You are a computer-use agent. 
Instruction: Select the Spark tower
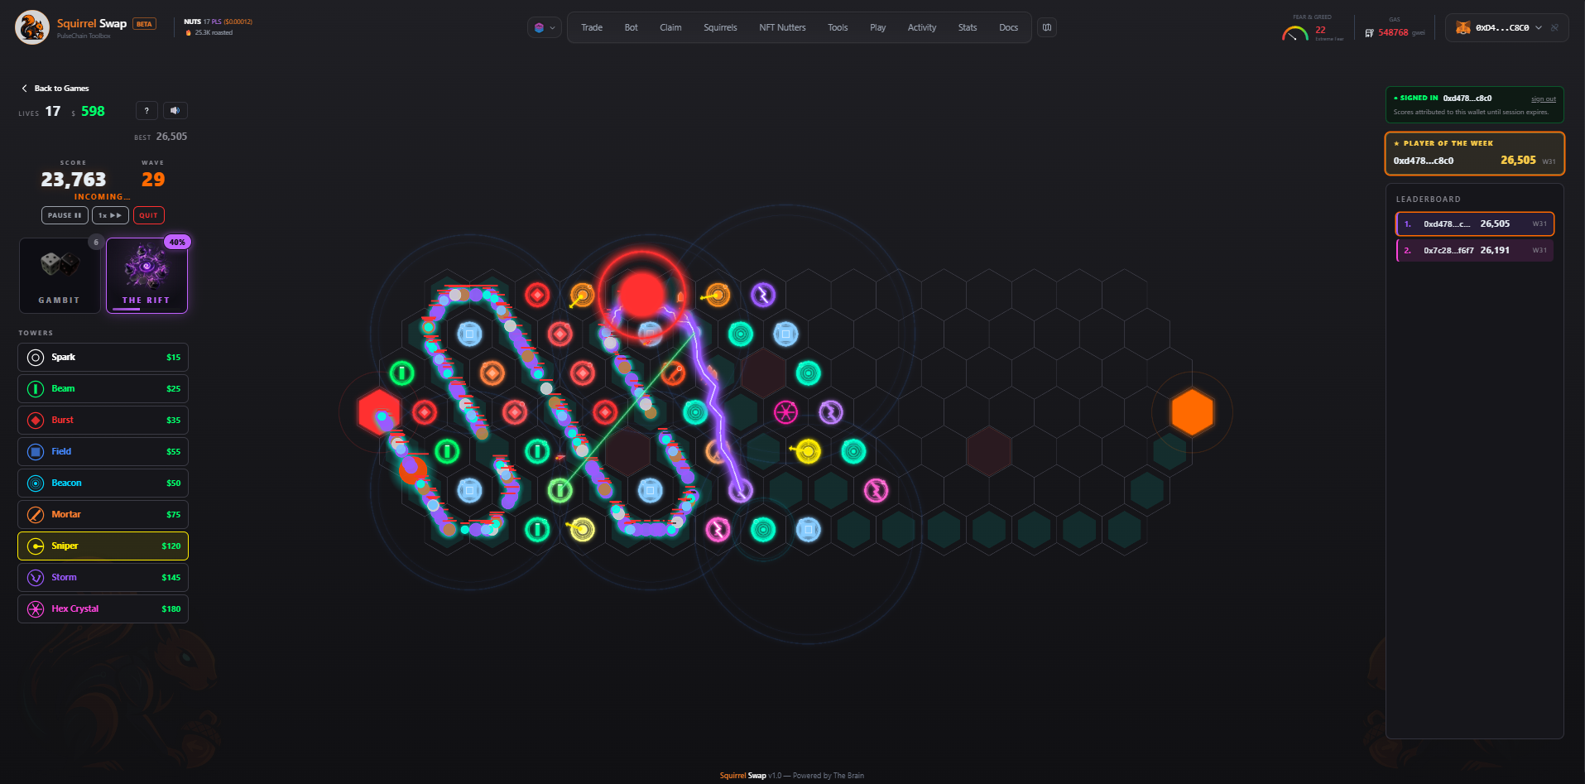pos(103,358)
